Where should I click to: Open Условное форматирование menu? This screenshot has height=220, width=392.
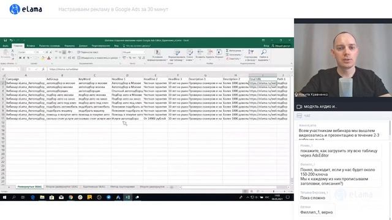157,56
